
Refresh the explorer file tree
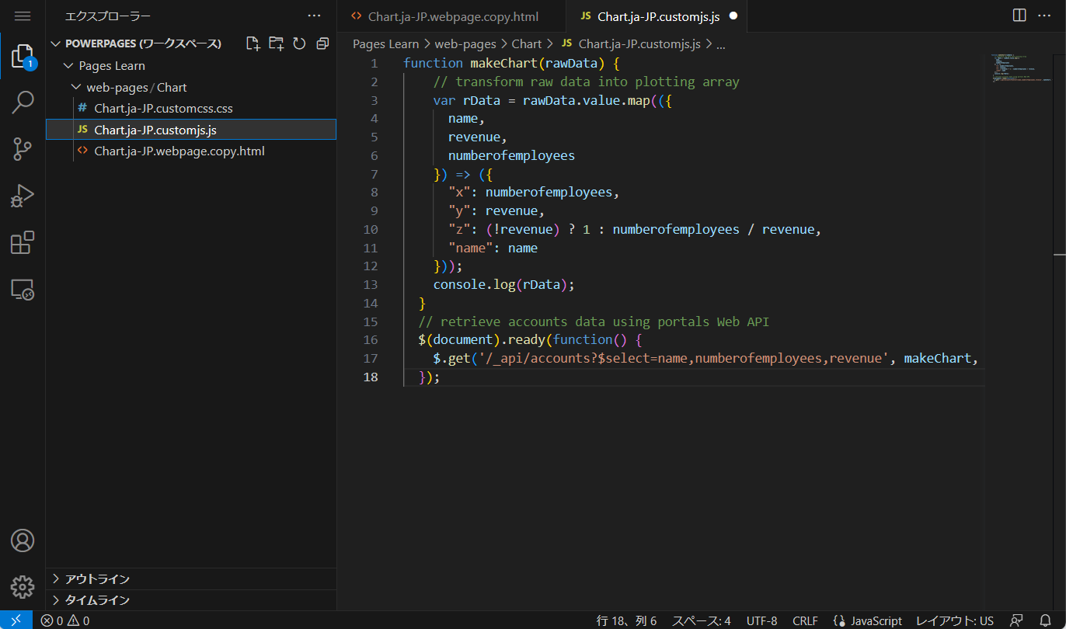299,43
